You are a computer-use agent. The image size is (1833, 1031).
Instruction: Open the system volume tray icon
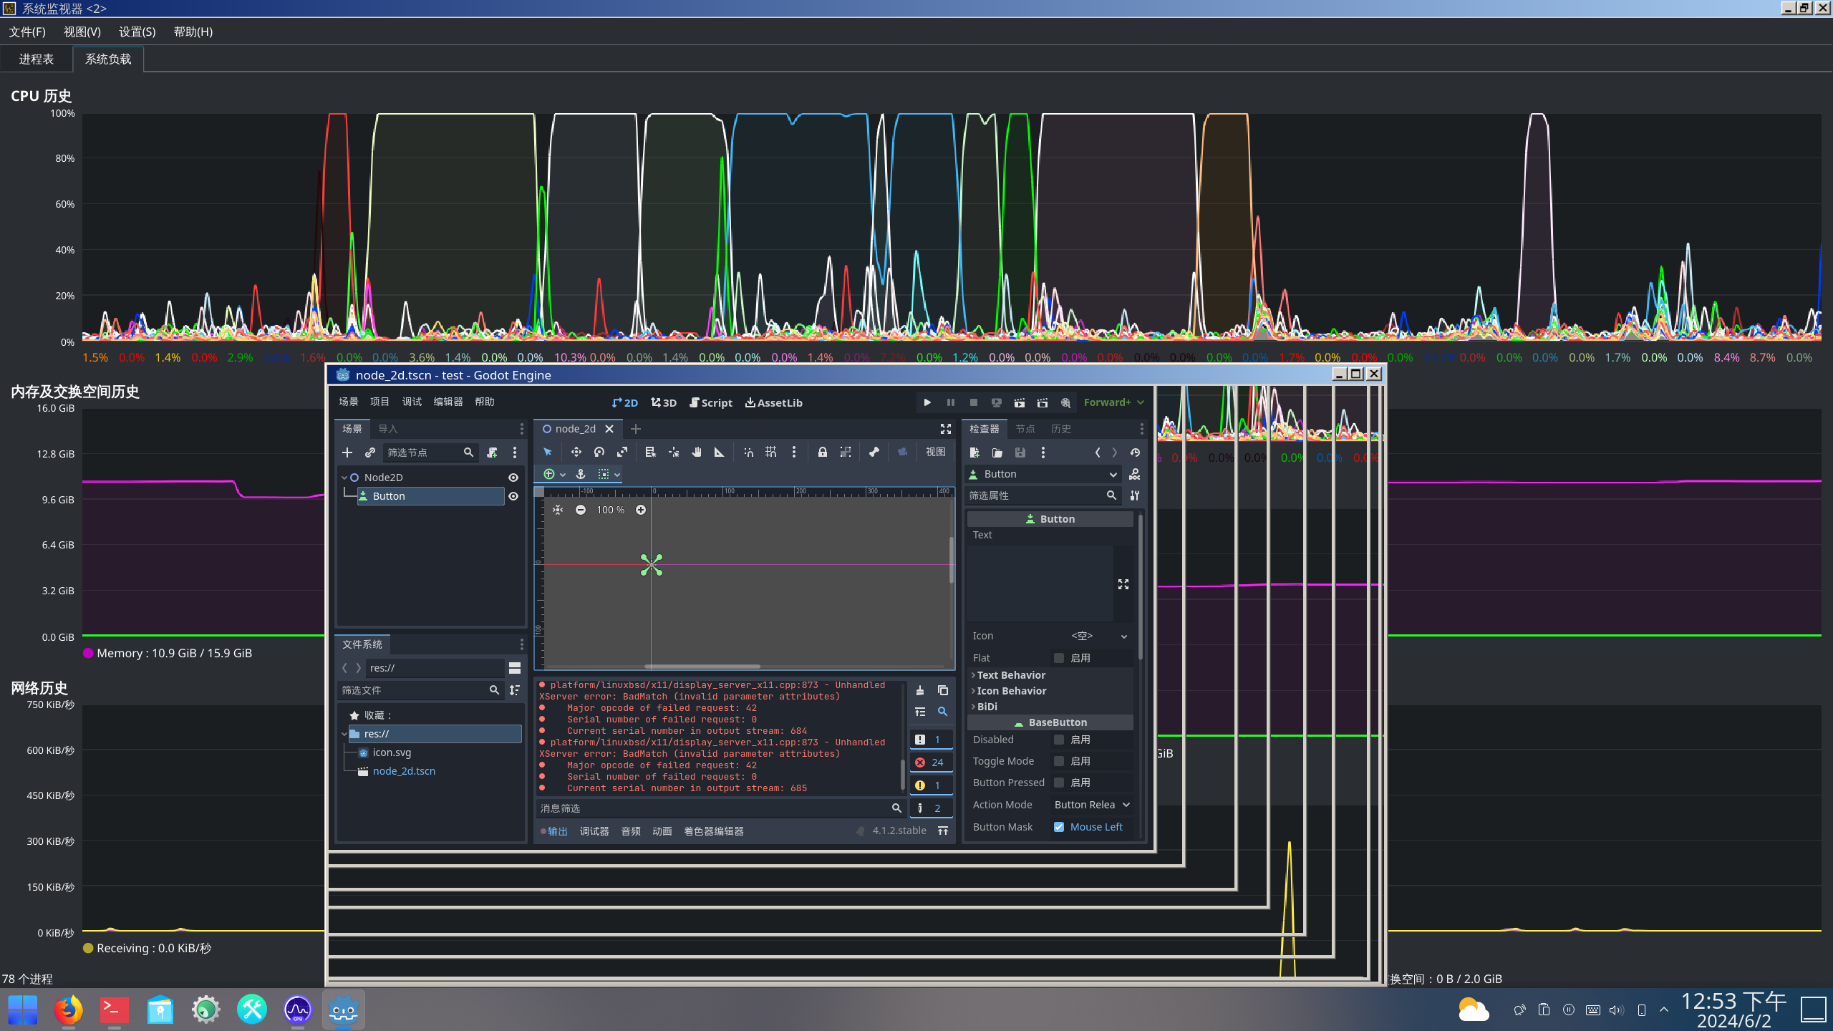point(1616,1010)
